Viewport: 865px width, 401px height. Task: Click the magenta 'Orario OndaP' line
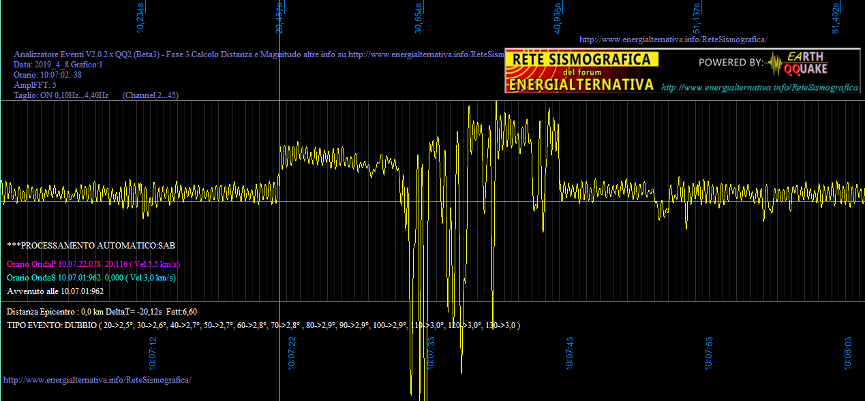[x=93, y=263]
